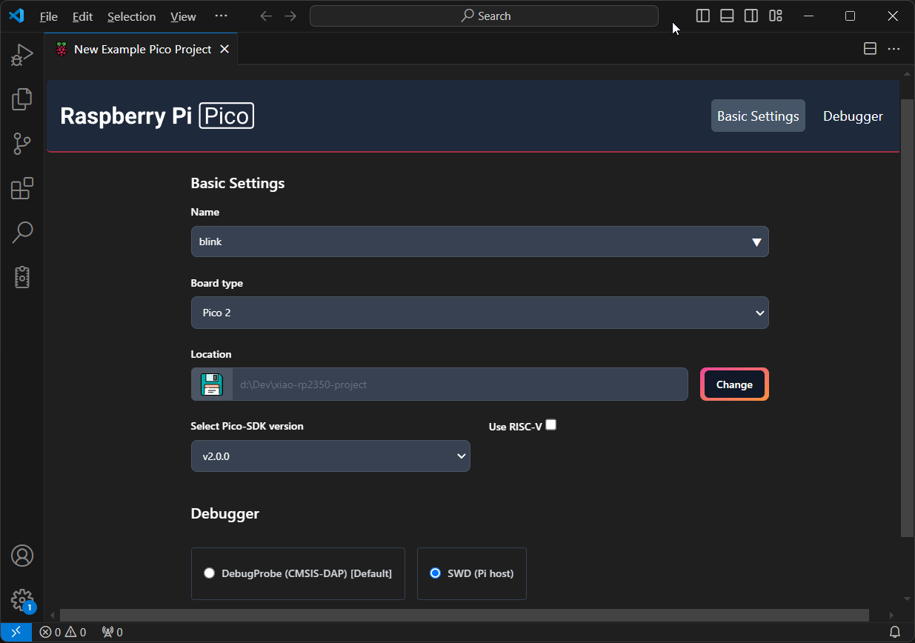Click the horizontal scrollbar thumb
Image resolution: width=915 pixels, height=643 pixels.
(x=464, y=615)
